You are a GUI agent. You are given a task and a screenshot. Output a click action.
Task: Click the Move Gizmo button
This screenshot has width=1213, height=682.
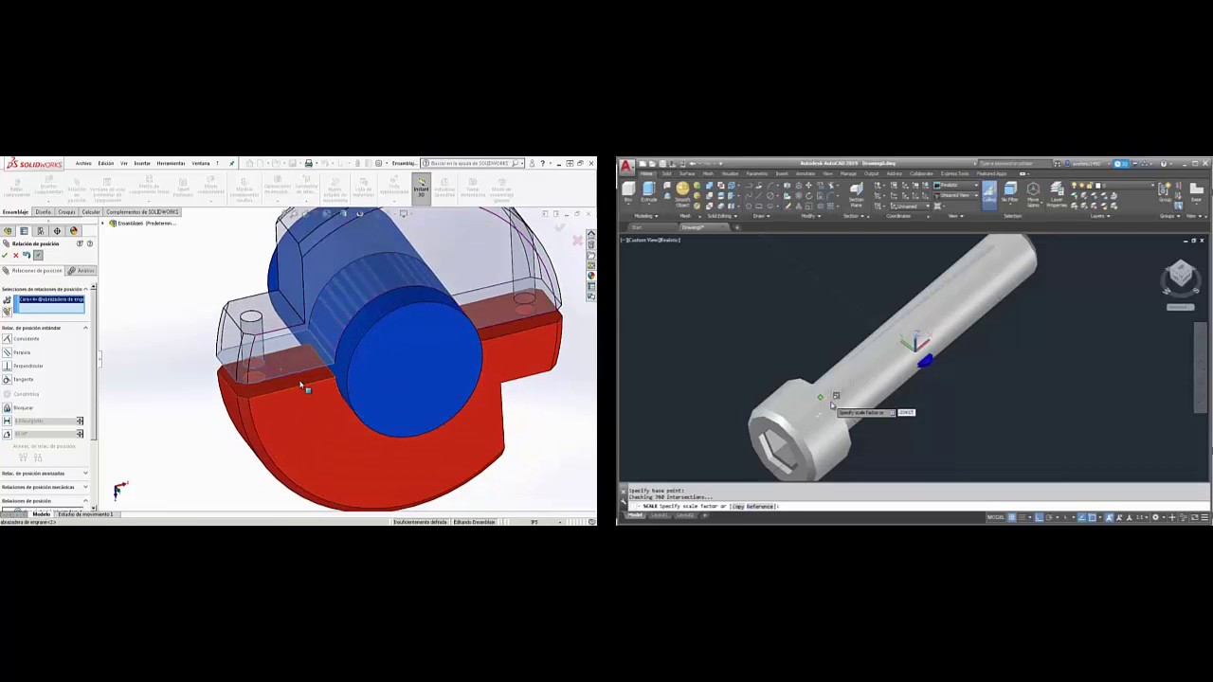coord(1033,193)
